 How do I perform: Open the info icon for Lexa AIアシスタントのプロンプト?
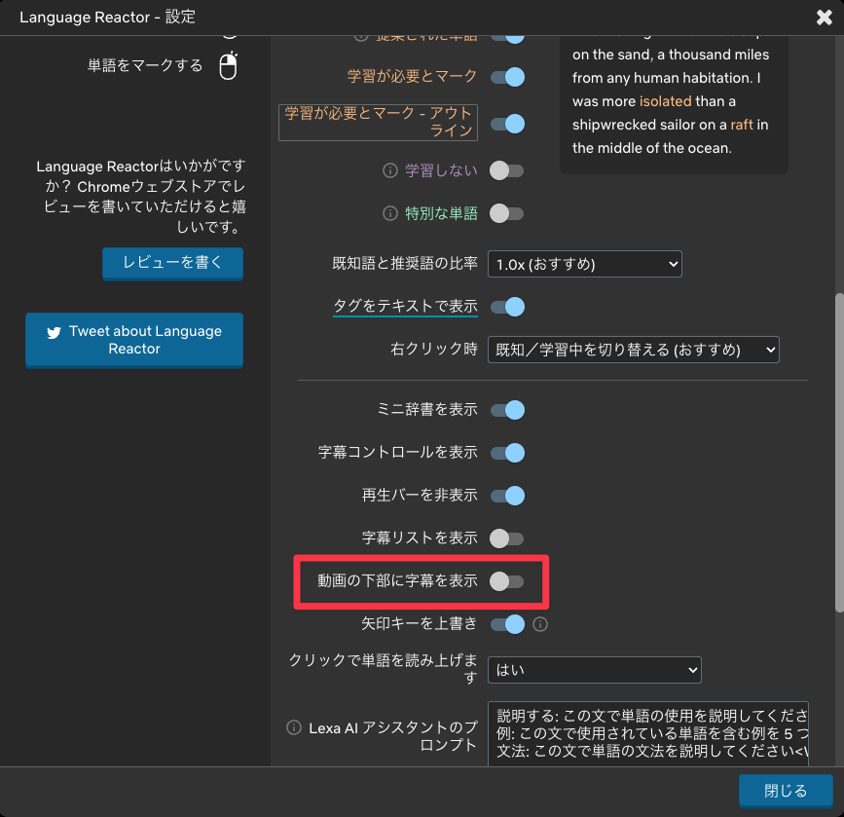(x=293, y=726)
